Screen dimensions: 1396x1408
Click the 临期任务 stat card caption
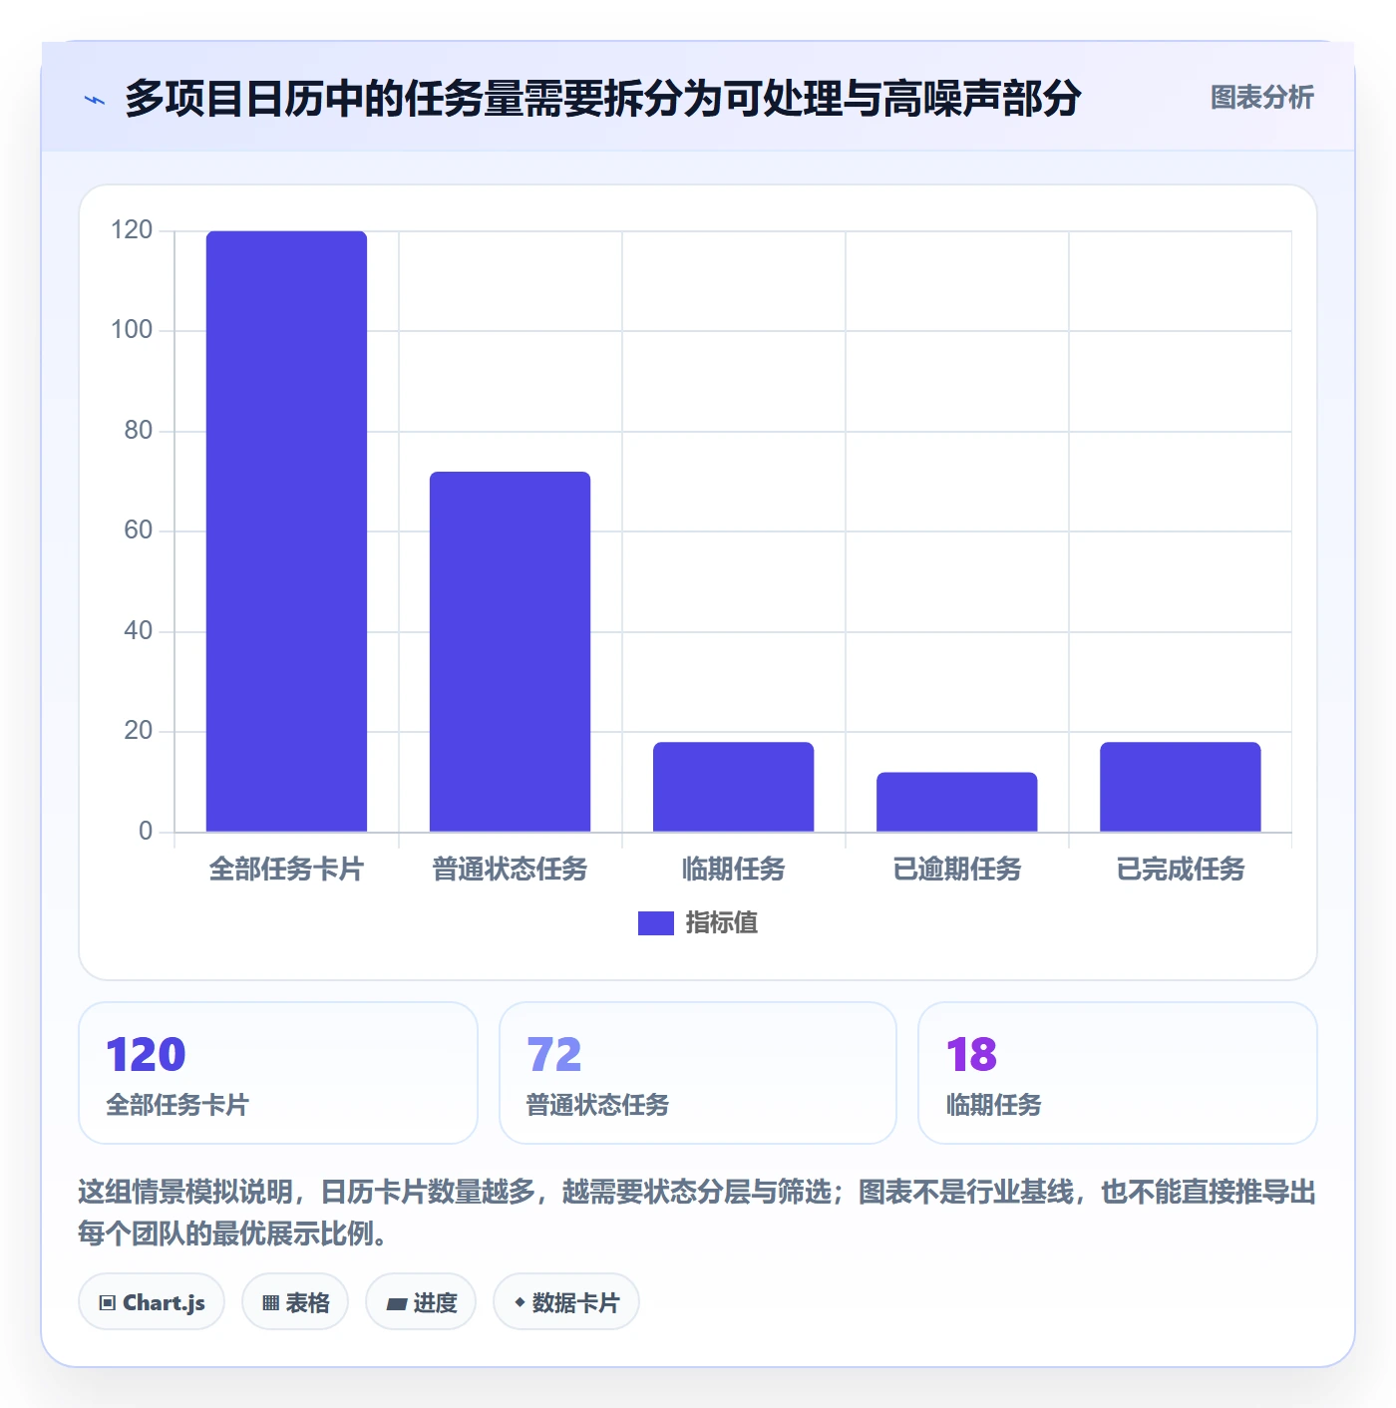point(993,1105)
